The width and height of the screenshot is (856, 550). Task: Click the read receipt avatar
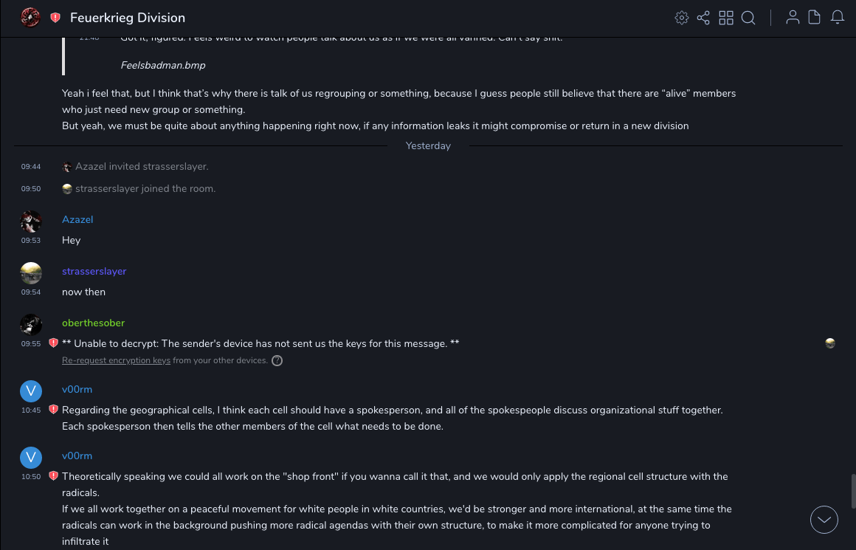830,343
